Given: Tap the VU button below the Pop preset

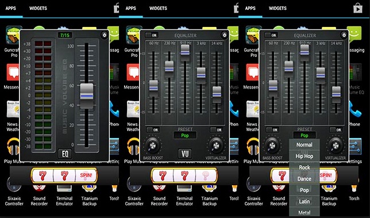Looking at the screenshot, I should point(185,154).
